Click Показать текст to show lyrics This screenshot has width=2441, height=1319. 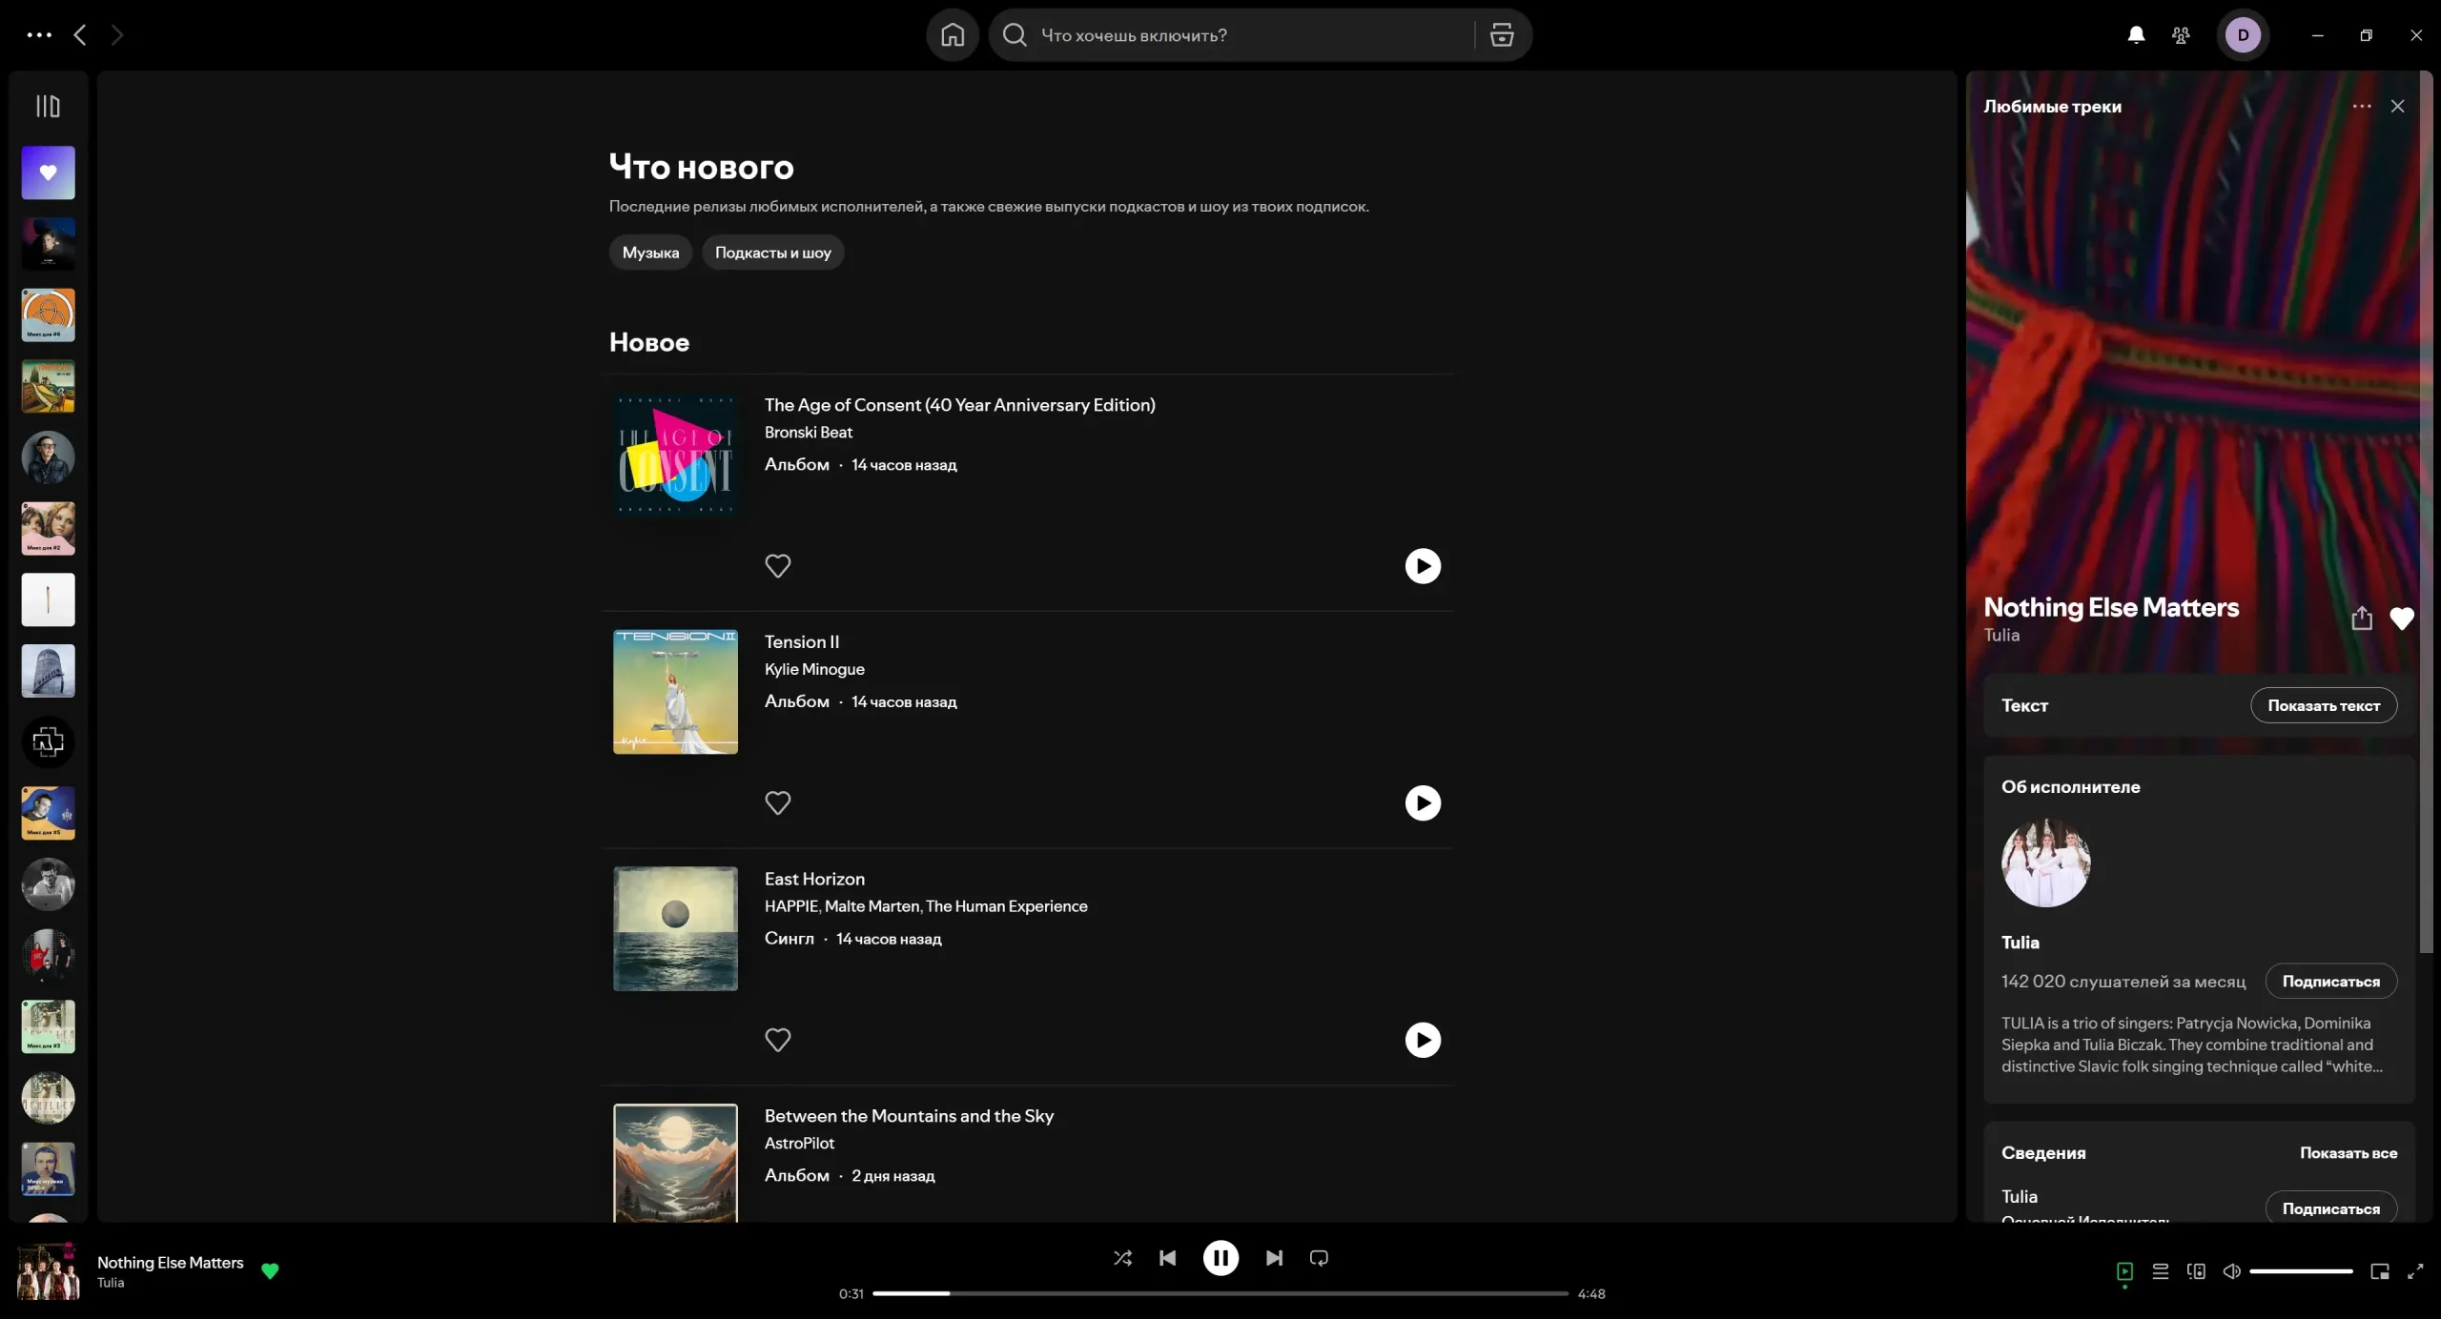2324,705
